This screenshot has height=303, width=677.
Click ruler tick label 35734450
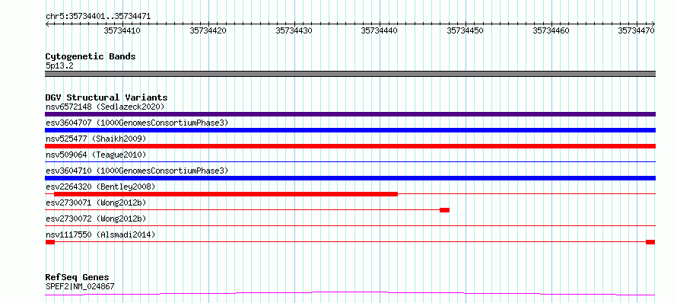(x=465, y=30)
